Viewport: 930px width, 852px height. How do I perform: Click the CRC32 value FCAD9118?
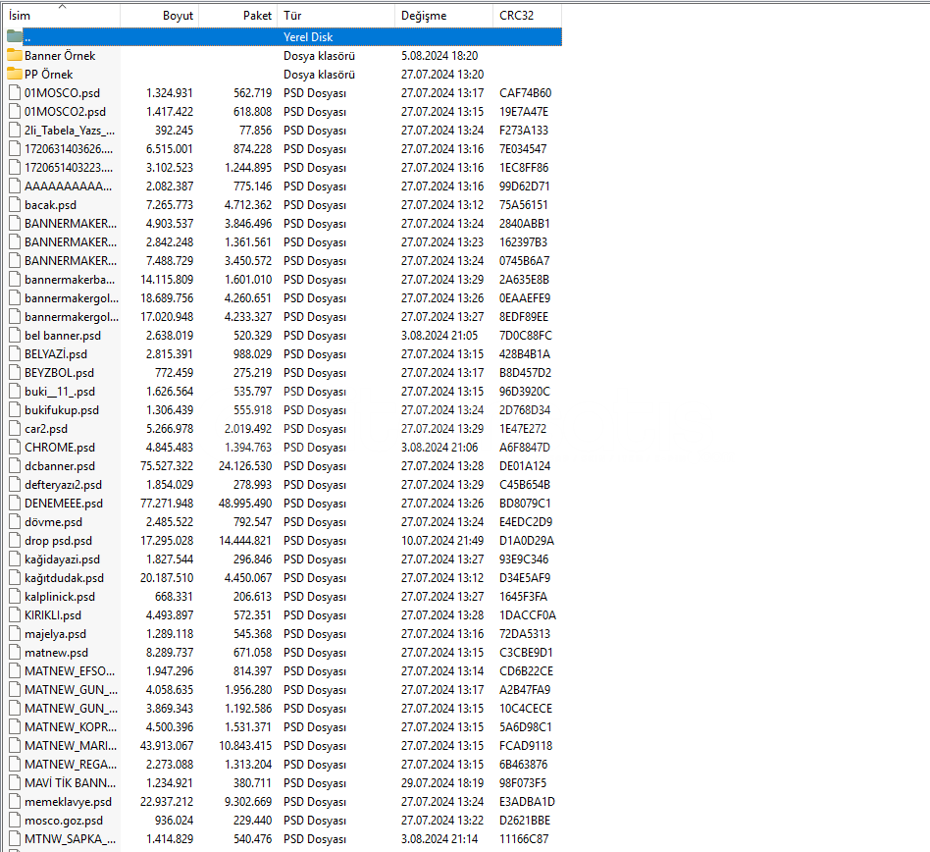[x=526, y=746]
